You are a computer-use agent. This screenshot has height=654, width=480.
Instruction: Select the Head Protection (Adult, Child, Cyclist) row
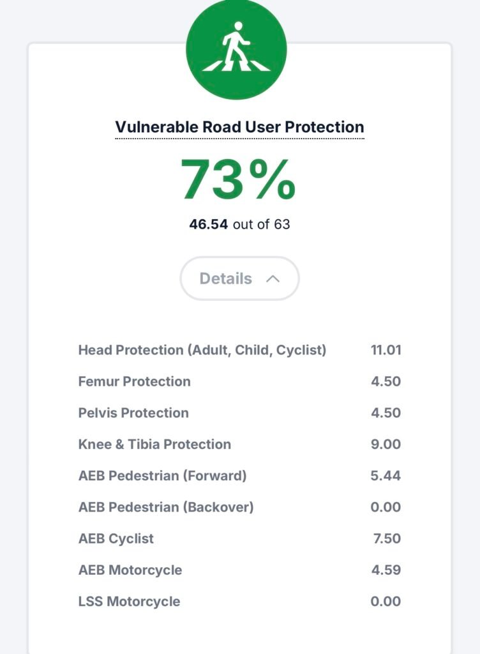(x=202, y=350)
